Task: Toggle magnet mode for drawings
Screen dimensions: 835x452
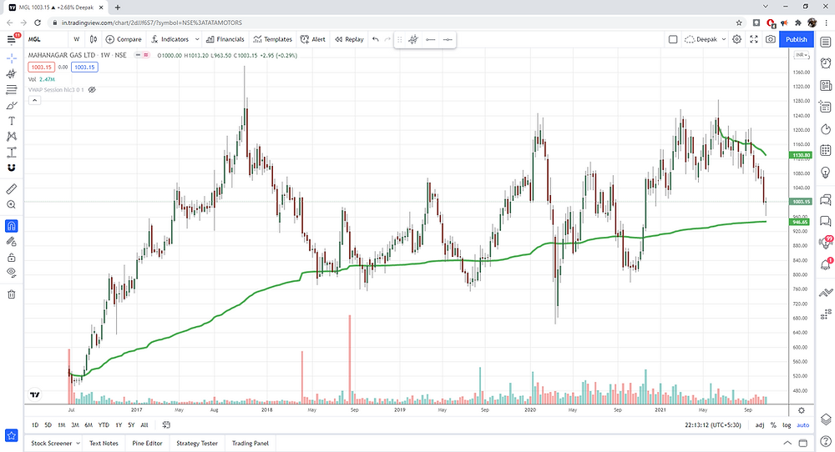Action: (11, 226)
